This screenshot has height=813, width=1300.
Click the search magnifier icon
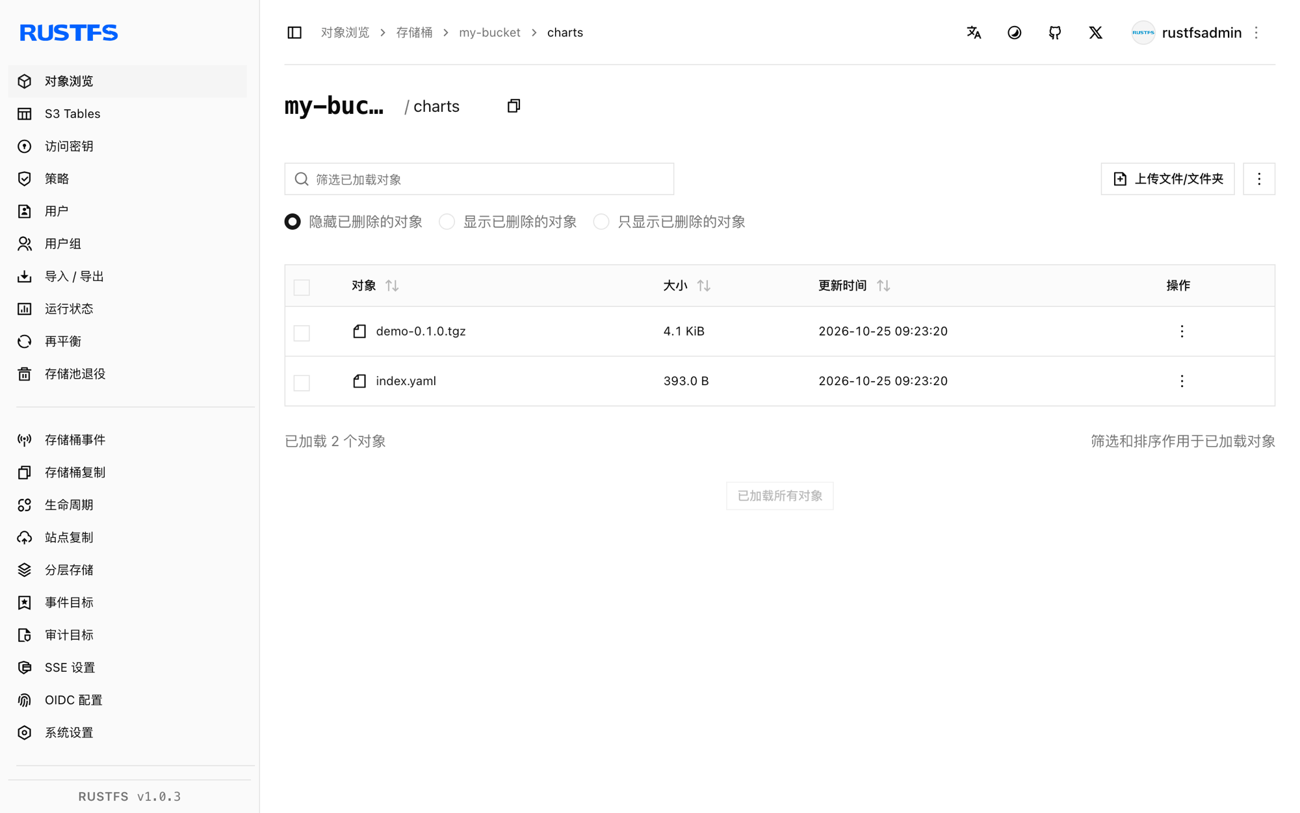tap(302, 179)
